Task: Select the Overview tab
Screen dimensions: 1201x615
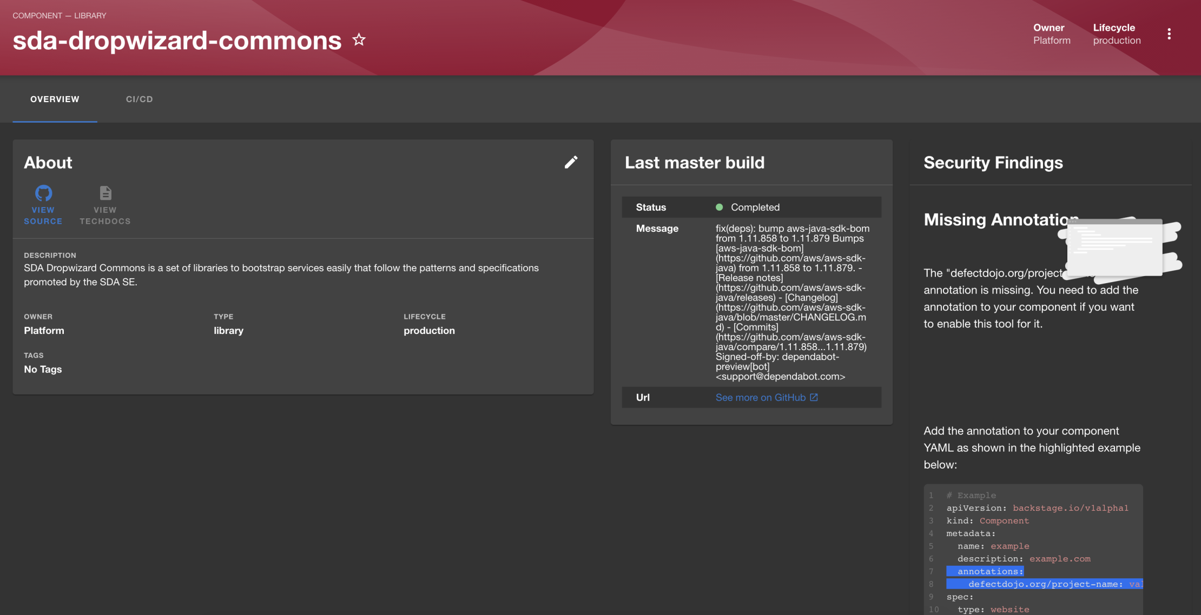Action: 55,99
